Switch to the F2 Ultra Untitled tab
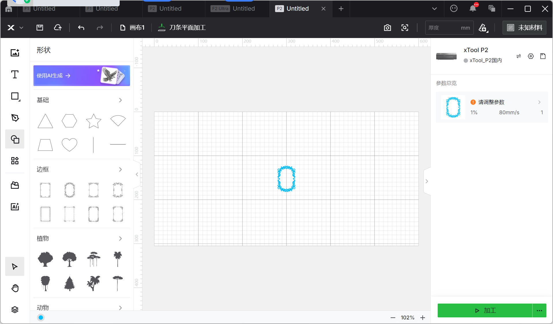The width and height of the screenshot is (553, 324). [x=234, y=9]
